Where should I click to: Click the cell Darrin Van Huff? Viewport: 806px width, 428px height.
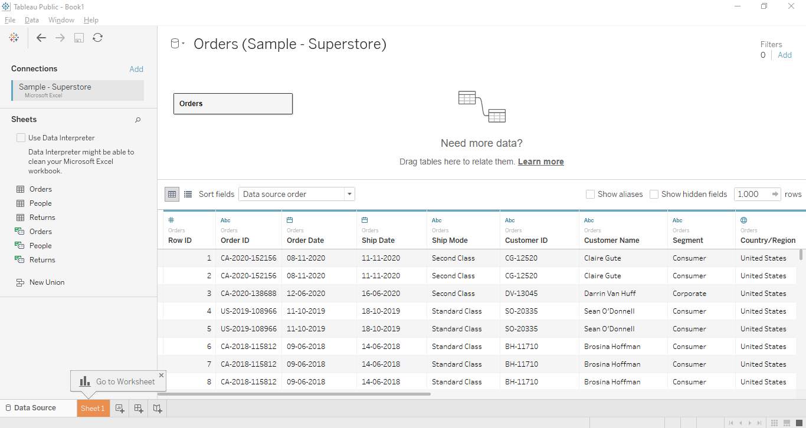coord(622,294)
